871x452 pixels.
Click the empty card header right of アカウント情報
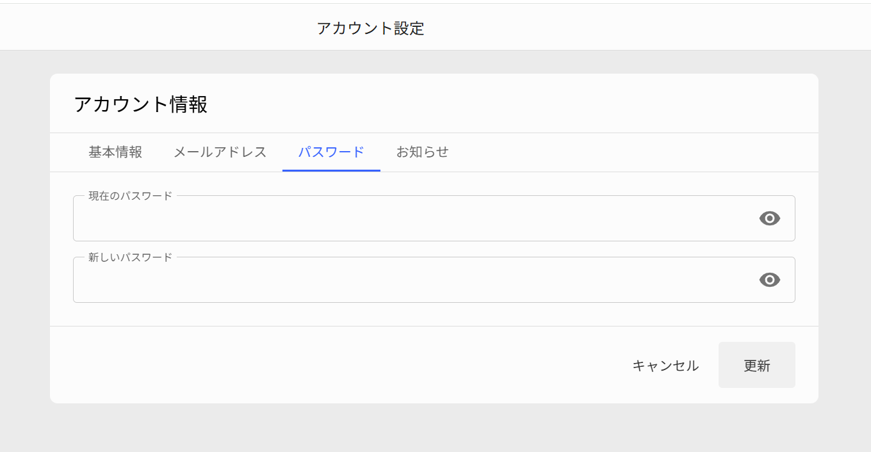point(512,104)
